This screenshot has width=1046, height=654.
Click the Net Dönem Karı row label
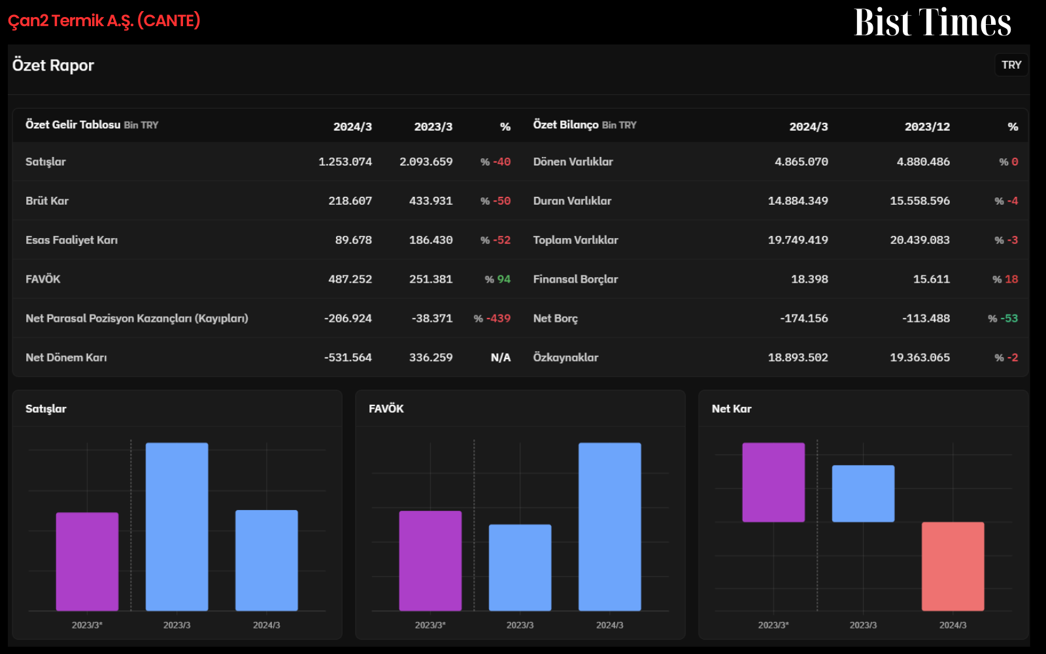point(66,358)
